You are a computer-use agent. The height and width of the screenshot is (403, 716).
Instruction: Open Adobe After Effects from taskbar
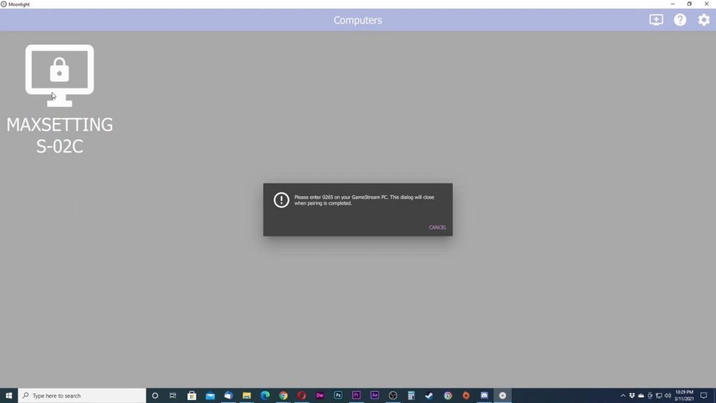point(375,395)
